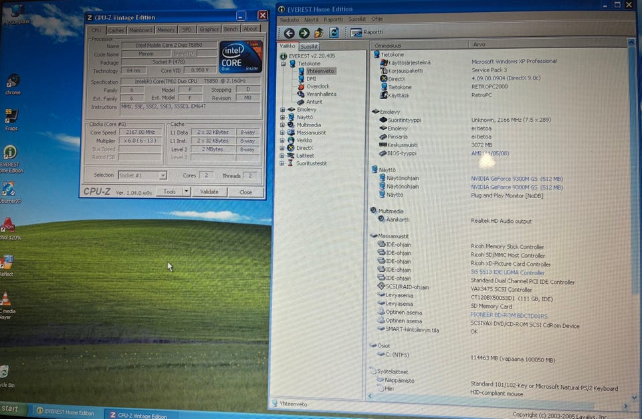642x419 pixels.
Task: Open the PIONEER BD-ROM link
Action: (509, 316)
